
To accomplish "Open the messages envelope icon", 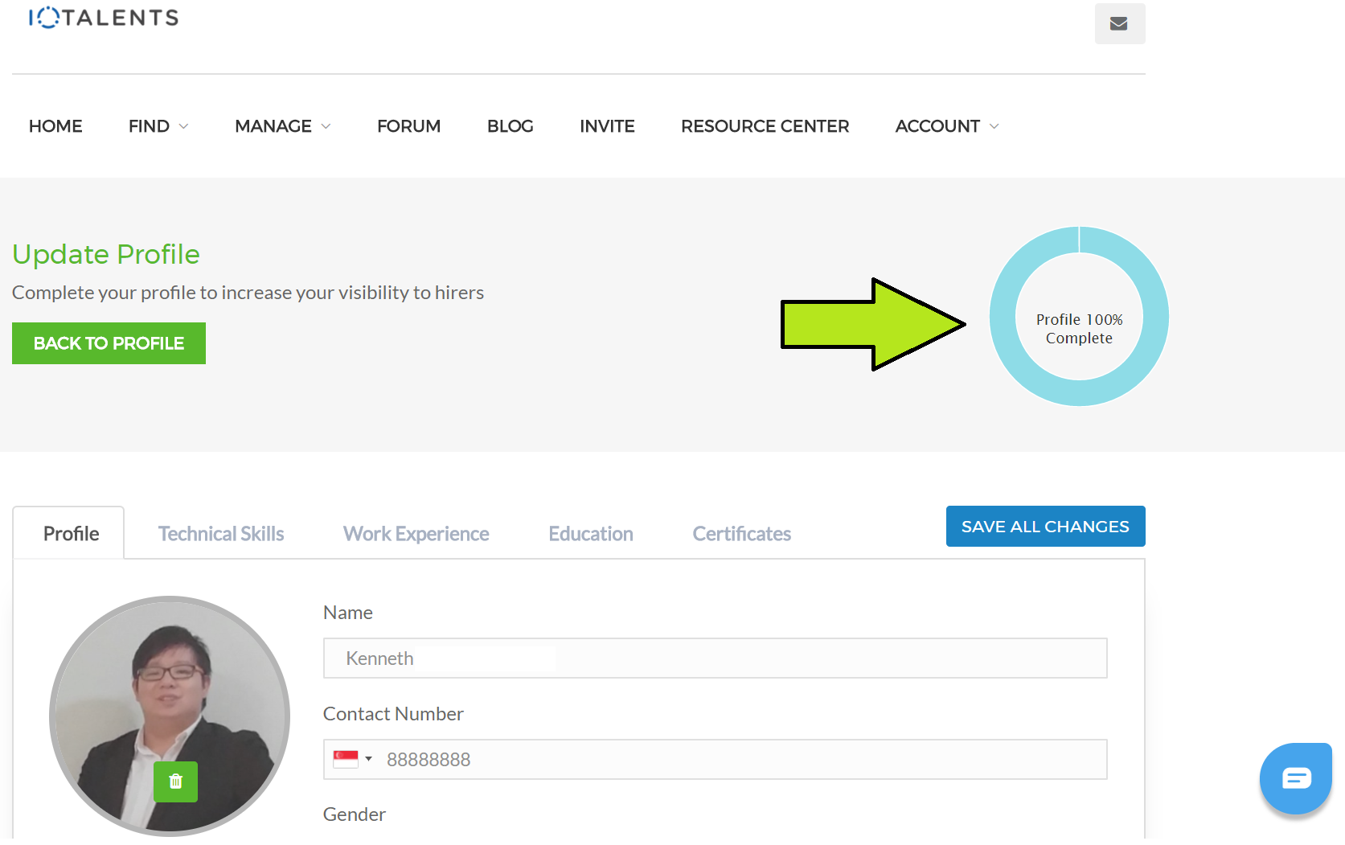I will [x=1119, y=23].
